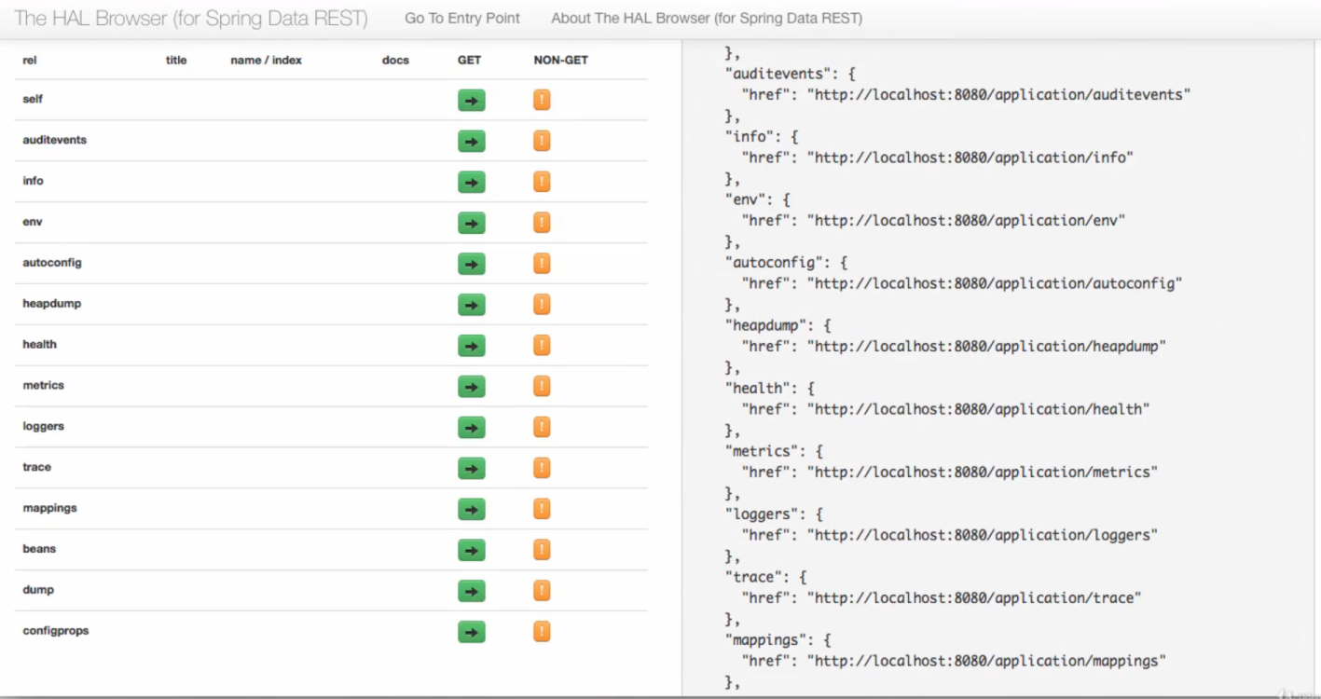Select the heapdump rel name
This screenshot has height=699, width=1321.
pyautogui.click(x=51, y=303)
